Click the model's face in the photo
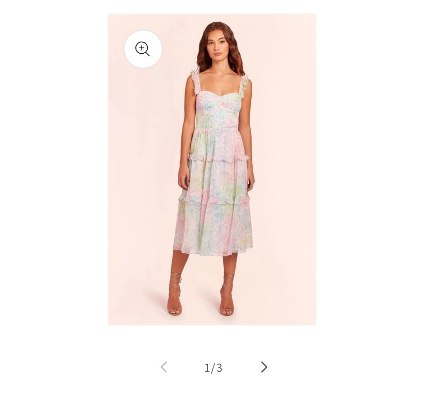 point(217,45)
